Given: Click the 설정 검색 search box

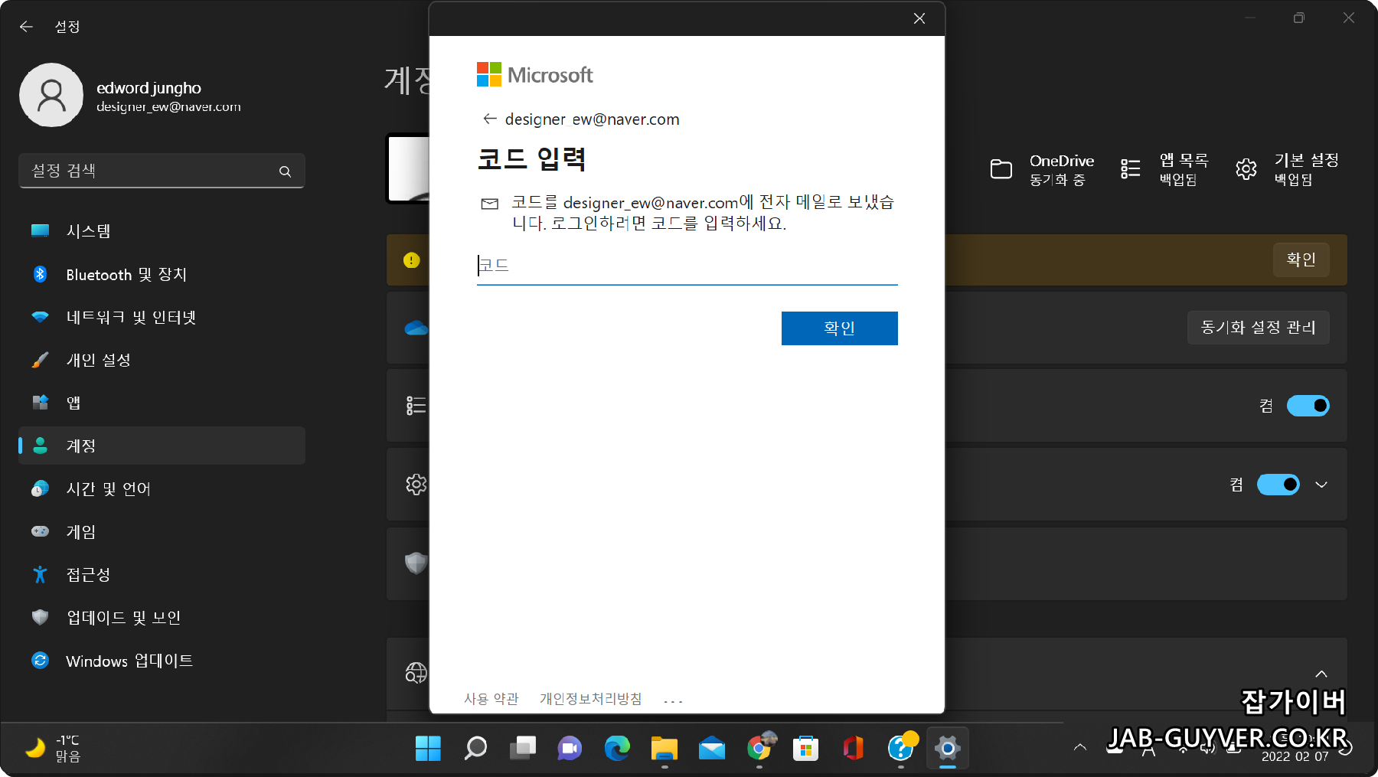Looking at the screenshot, I should click(x=162, y=171).
